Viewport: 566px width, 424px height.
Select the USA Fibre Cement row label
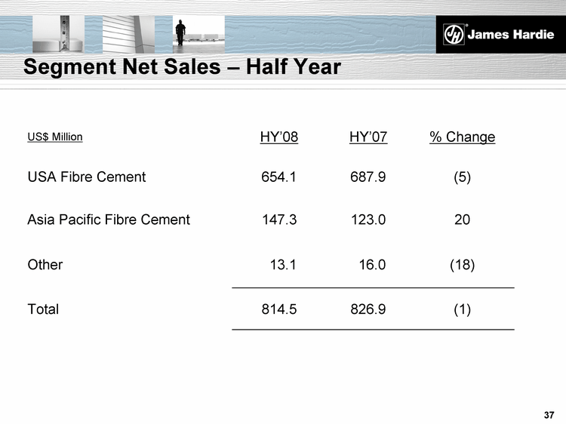[x=86, y=178]
